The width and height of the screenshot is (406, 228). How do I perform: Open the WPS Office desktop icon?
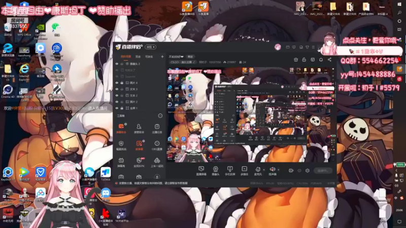coord(24,30)
